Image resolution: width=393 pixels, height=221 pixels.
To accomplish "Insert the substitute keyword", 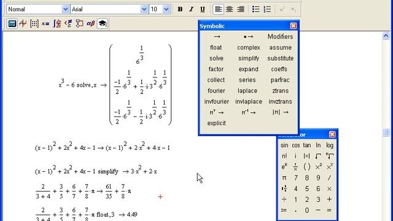I will (x=280, y=58).
